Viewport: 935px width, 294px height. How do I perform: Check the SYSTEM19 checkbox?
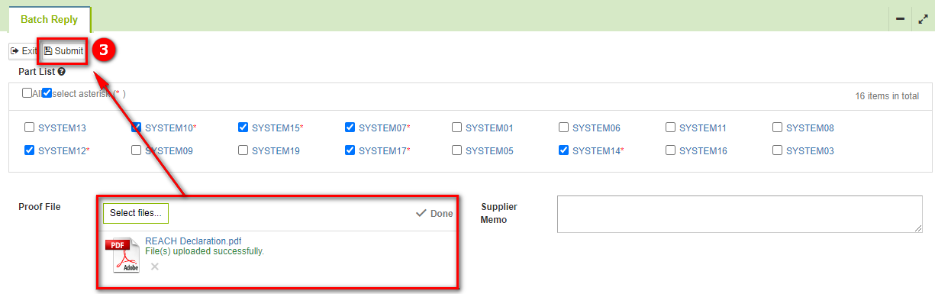click(243, 150)
